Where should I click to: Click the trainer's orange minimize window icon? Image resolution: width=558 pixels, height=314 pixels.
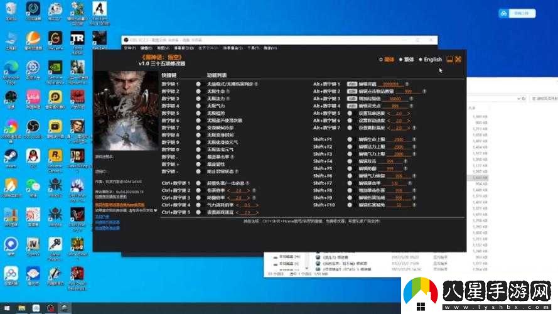(x=449, y=60)
